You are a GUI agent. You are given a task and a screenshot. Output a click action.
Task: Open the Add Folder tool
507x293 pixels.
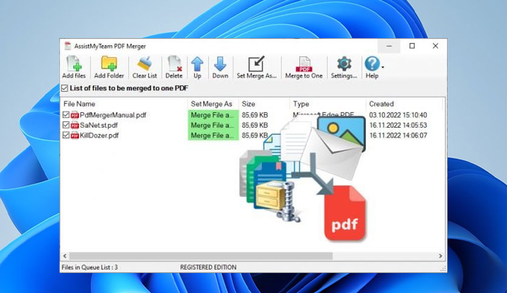109,67
